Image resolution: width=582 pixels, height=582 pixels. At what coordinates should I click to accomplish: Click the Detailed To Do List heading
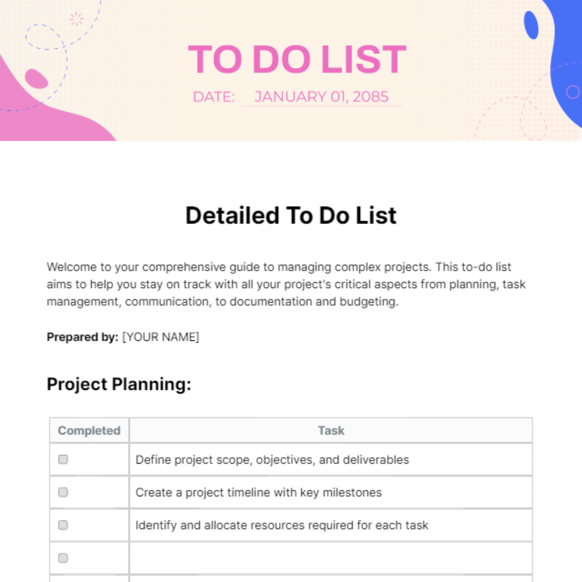tap(291, 216)
